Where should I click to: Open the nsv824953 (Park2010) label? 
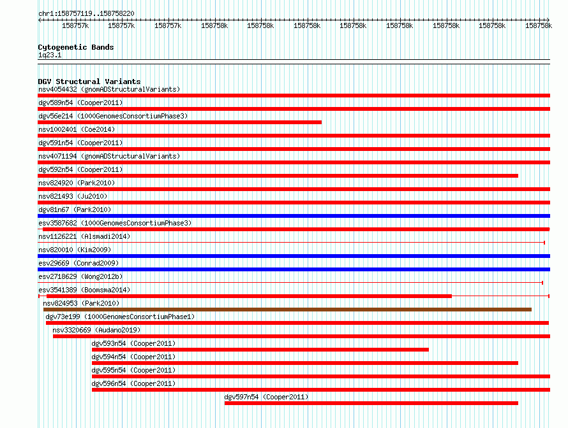click(x=81, y=303)
